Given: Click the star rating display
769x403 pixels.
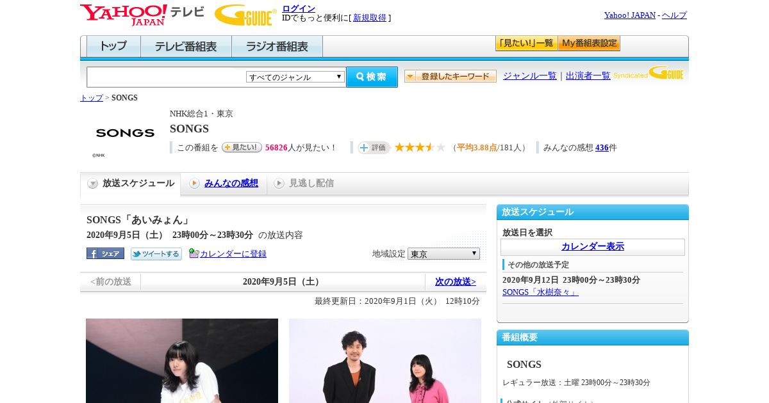Looking at the screenshot, I should coord(420,148).
